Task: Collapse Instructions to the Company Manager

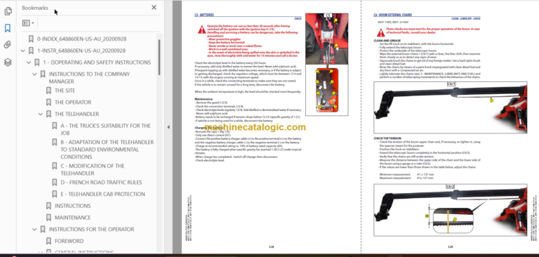Action: [34, 74]
